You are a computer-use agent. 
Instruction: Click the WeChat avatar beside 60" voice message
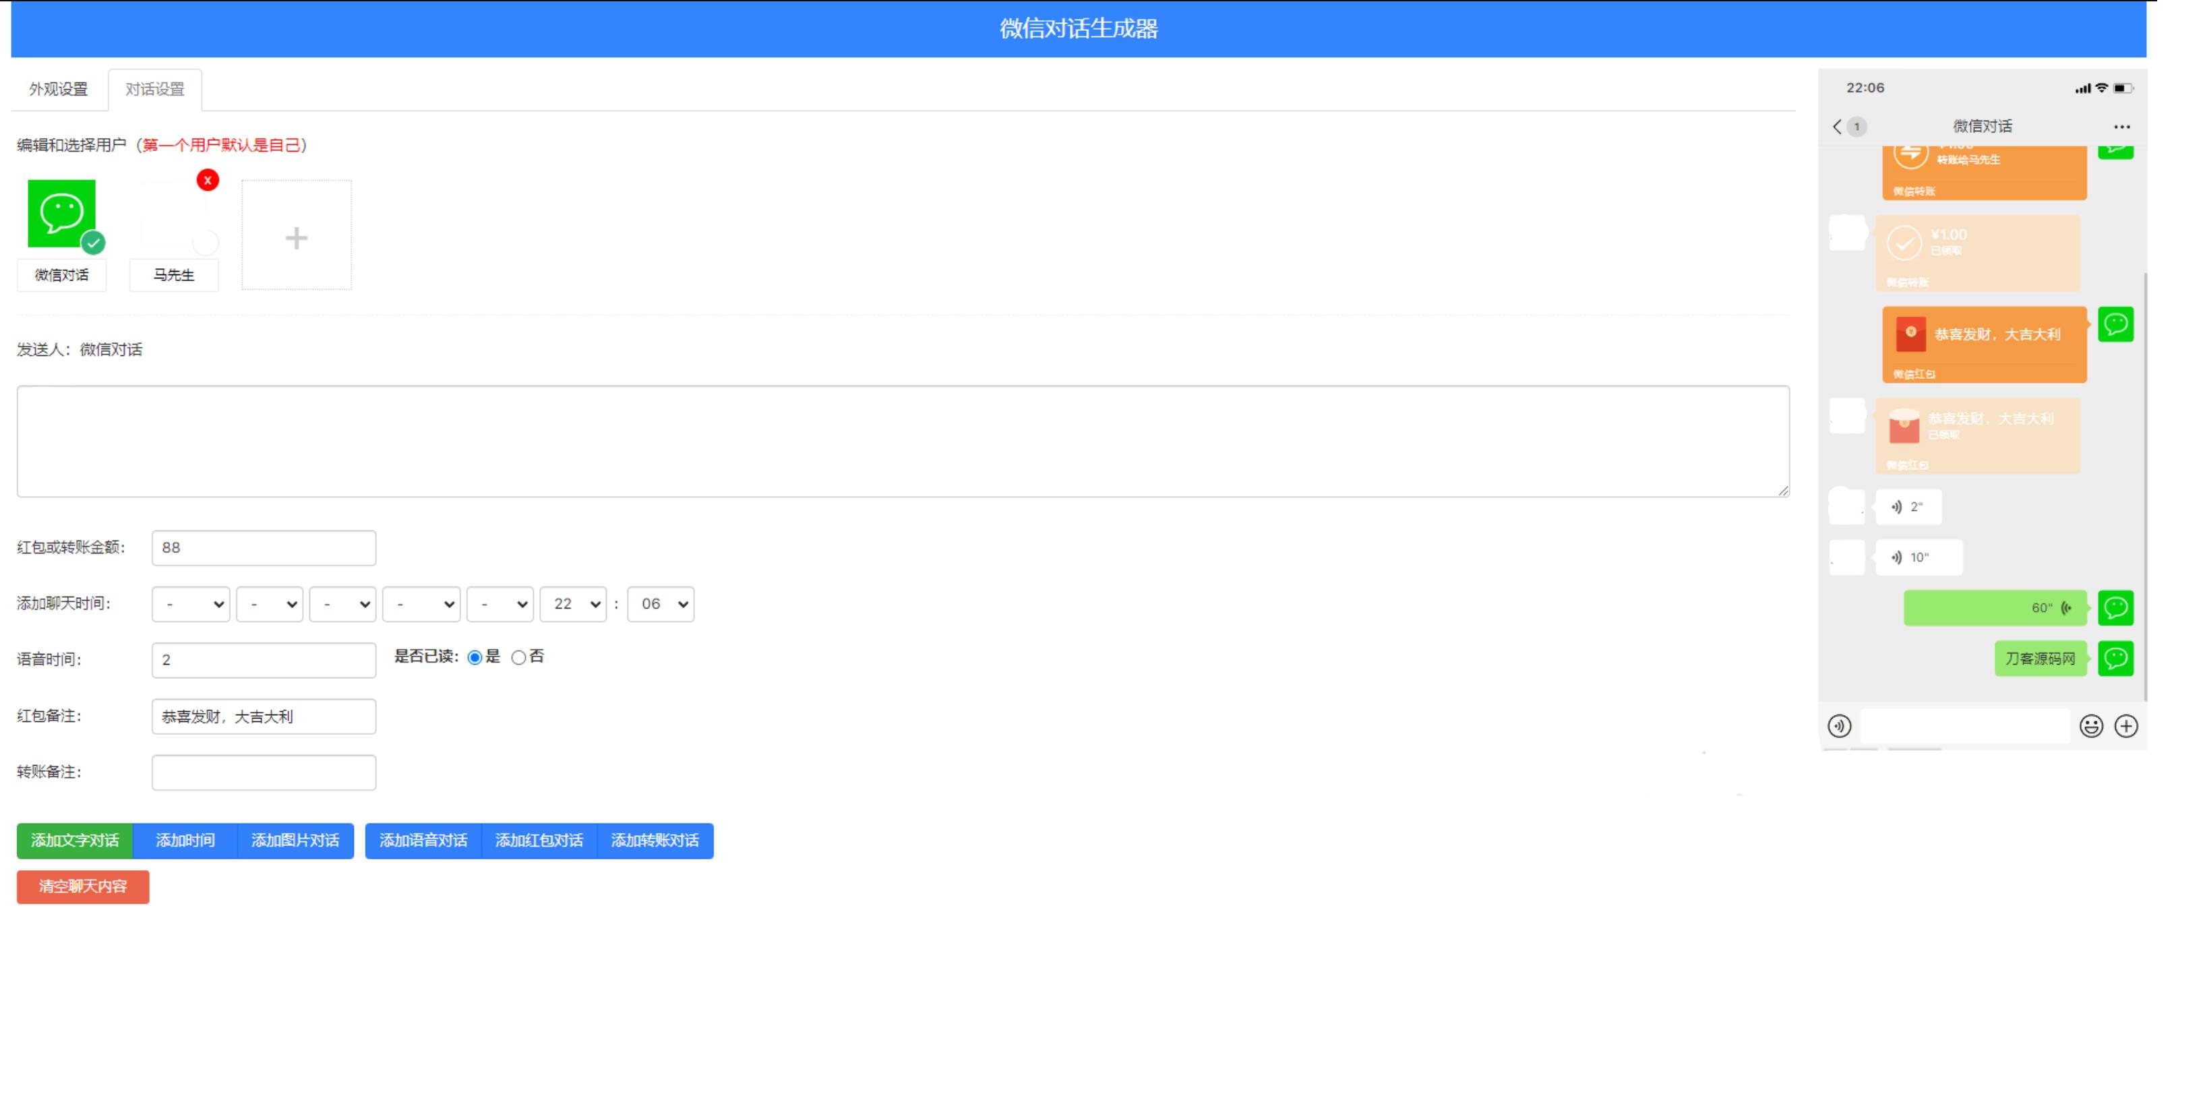click(x=2116, y=608)
